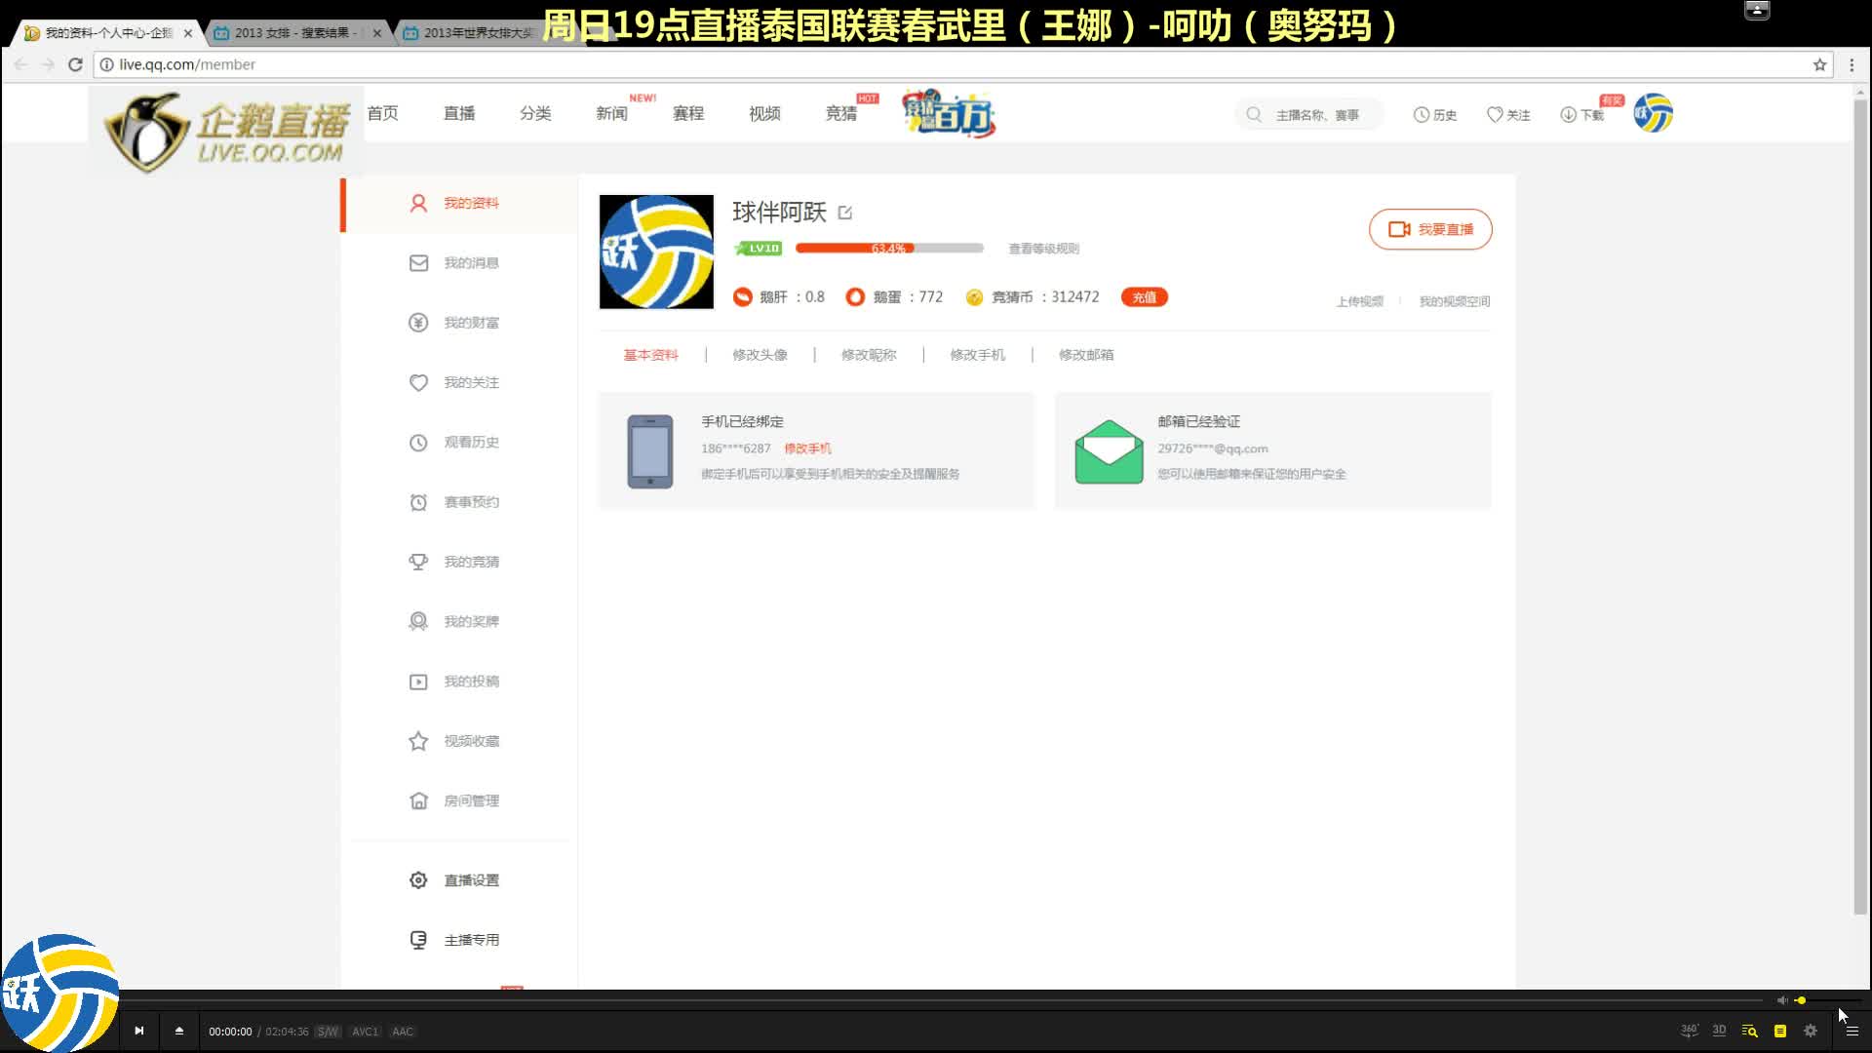Open the player menu hamburger icon
This screenshot has width=1872, height=1053.
pyautogui.click(x=1852, y=1031)
